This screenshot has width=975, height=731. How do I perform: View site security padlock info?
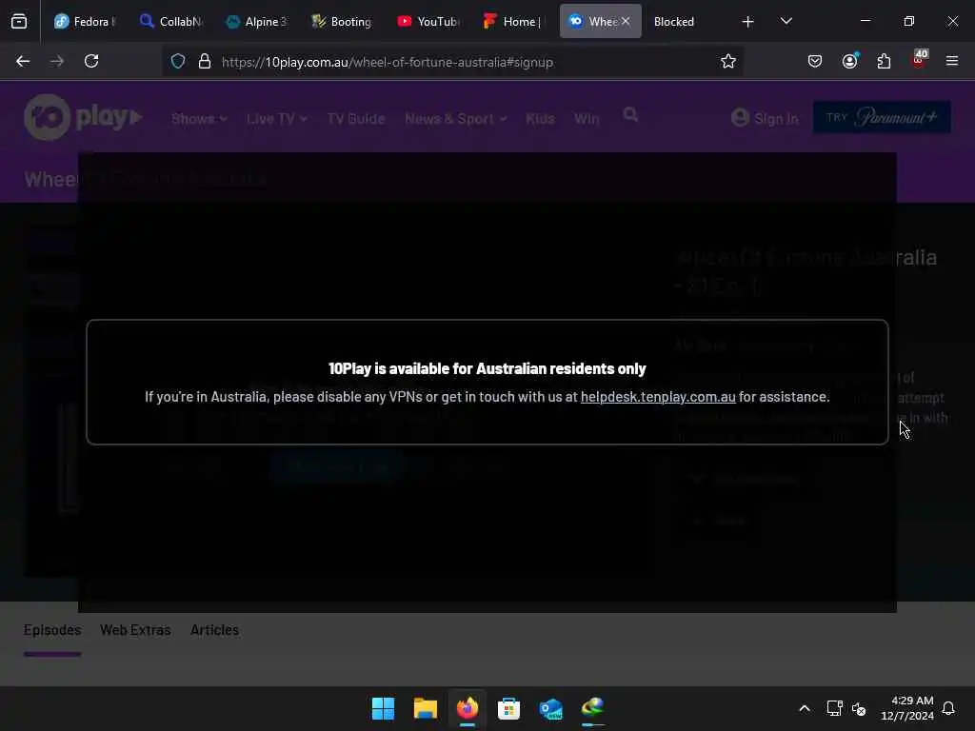[x=205, y=61]
